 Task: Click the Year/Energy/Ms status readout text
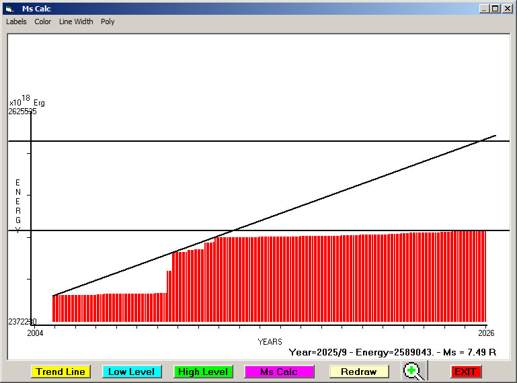click(392, 351)
